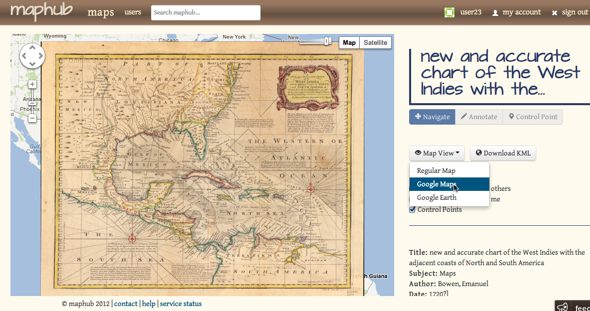Image resolution: width=590 pixels, height=311 pixels.
Task: Choose Regular Map from the dropdown
Action: tap(449, 170)
